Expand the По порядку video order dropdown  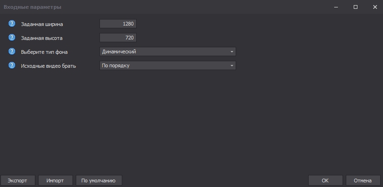tap(168, 65)
